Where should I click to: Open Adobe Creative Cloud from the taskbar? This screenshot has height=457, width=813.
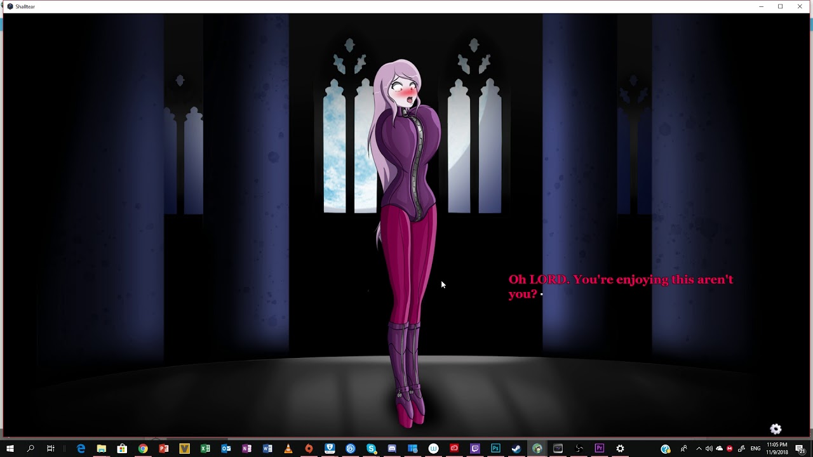[454, 449]
